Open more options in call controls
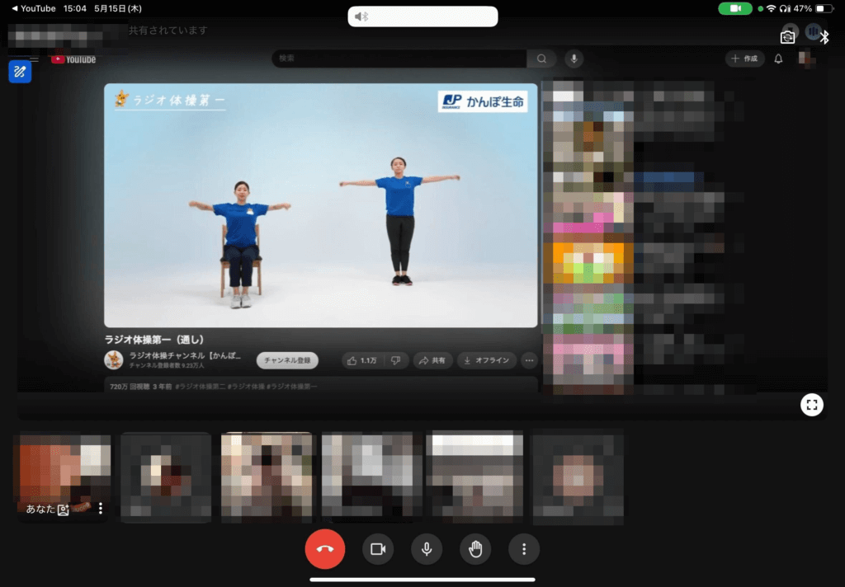This screenshot has width=845, height=587. [x=524, y=549]
